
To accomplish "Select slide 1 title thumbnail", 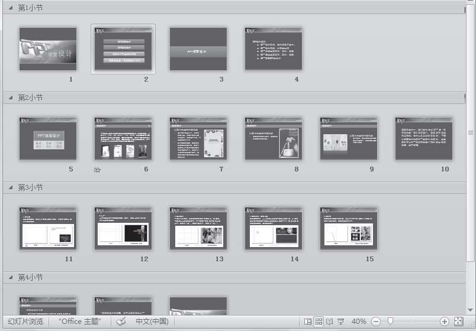I will click(x=48, y=49).
